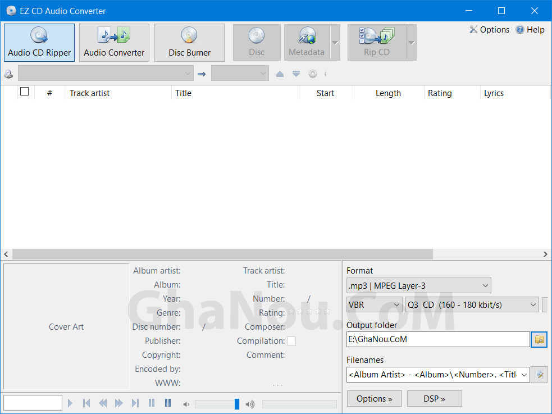Open the .mp3 MPEG Layer-3 format dropdown

[x=418, y=285]
